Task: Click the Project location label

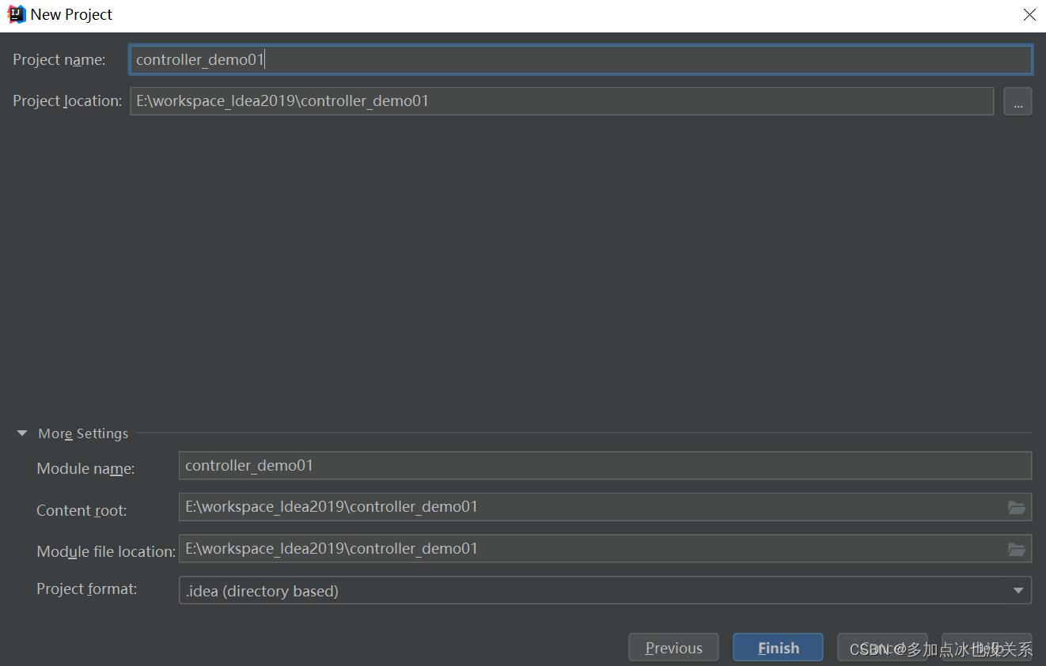Action: pos(67,101)
